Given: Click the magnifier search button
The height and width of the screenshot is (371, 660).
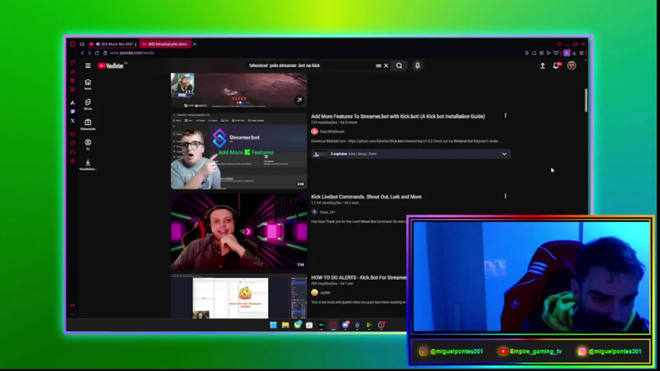Looking at the screenshot, I should [399, 65].
